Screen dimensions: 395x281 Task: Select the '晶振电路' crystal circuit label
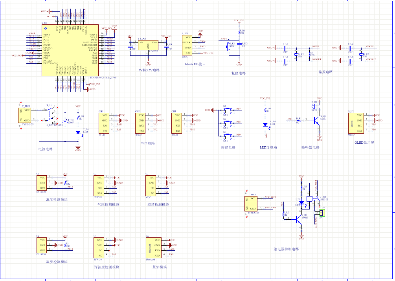325,72
